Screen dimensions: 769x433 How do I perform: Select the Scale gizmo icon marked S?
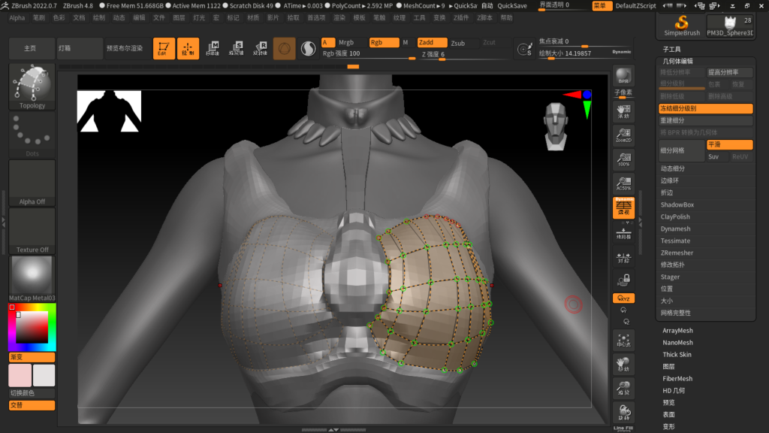tap(237, 49)
